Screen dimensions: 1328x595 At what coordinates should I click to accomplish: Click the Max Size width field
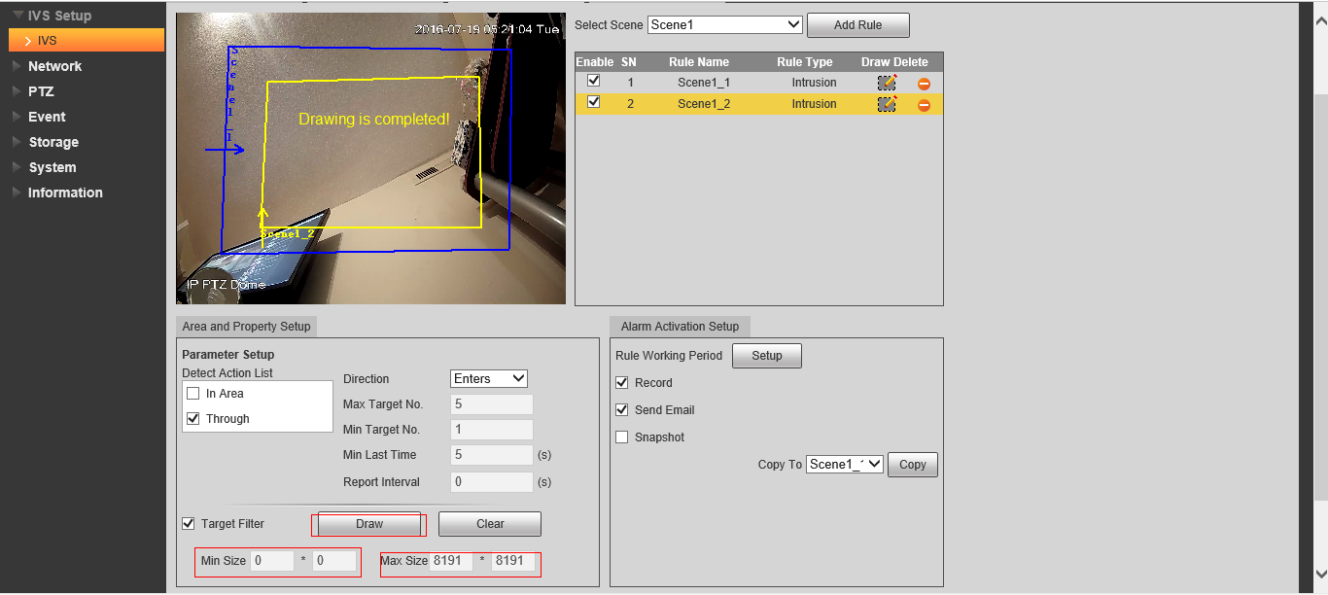coord(452,561)
